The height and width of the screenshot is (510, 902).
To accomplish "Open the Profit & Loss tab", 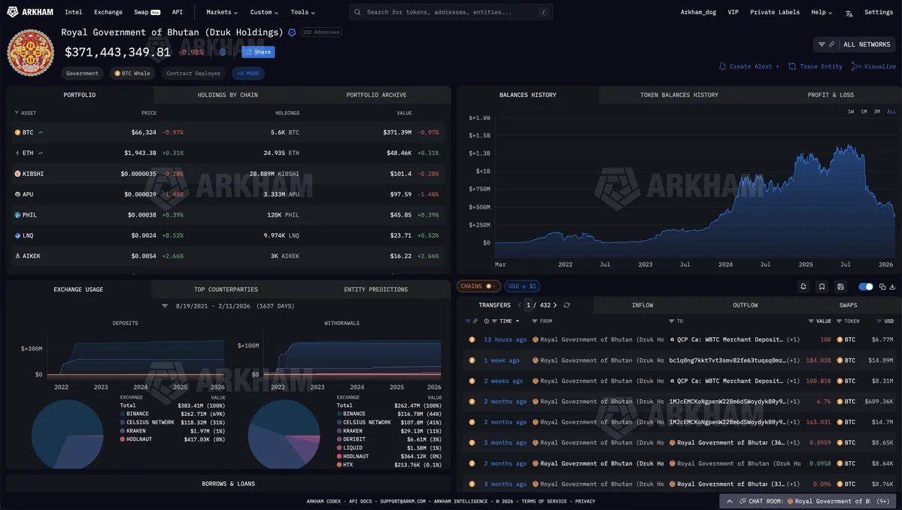I will 831,96.
